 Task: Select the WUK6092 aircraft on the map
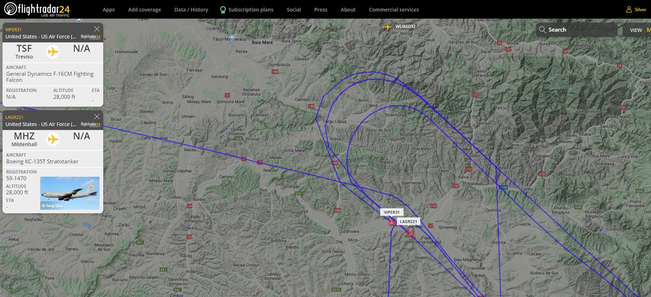point(387,27)
